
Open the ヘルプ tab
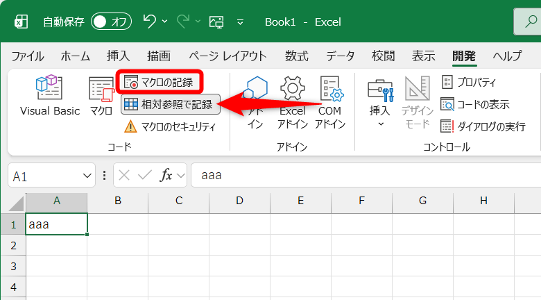pos(507,56)
